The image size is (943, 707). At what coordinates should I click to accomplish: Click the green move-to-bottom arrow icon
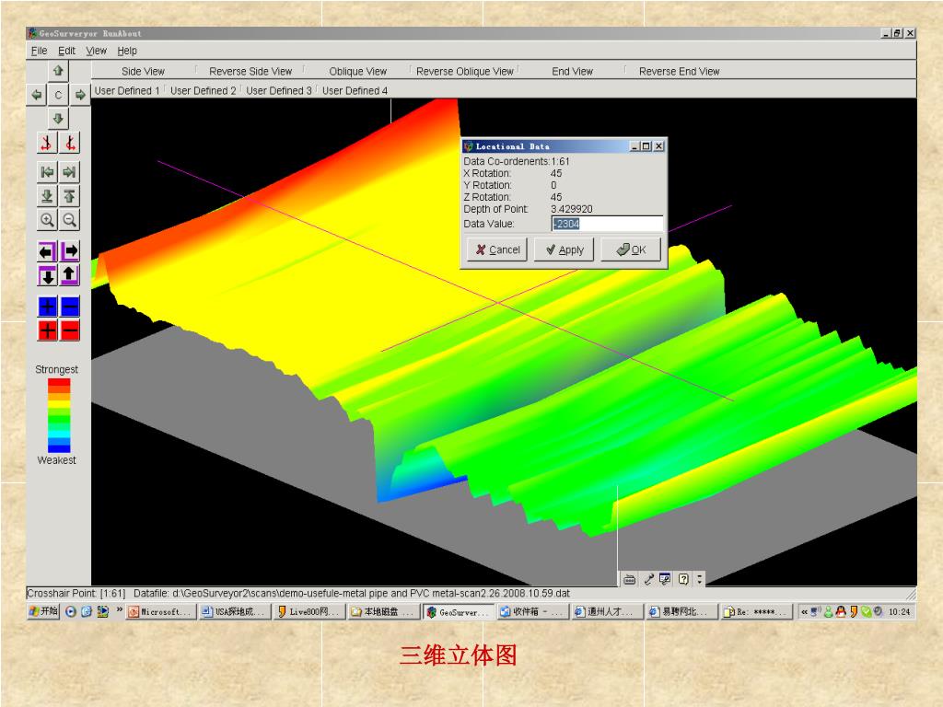tap(47, 196)
